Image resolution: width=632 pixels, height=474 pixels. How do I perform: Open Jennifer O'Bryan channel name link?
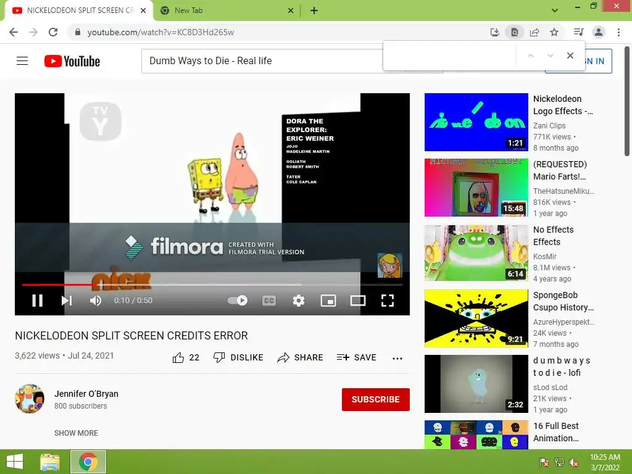pos(86,394)
